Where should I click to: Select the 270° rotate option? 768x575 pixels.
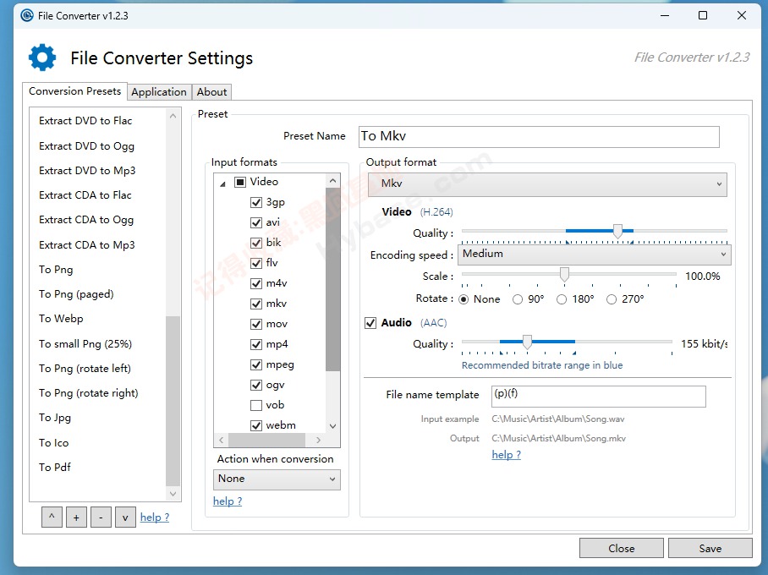[612, 299]
